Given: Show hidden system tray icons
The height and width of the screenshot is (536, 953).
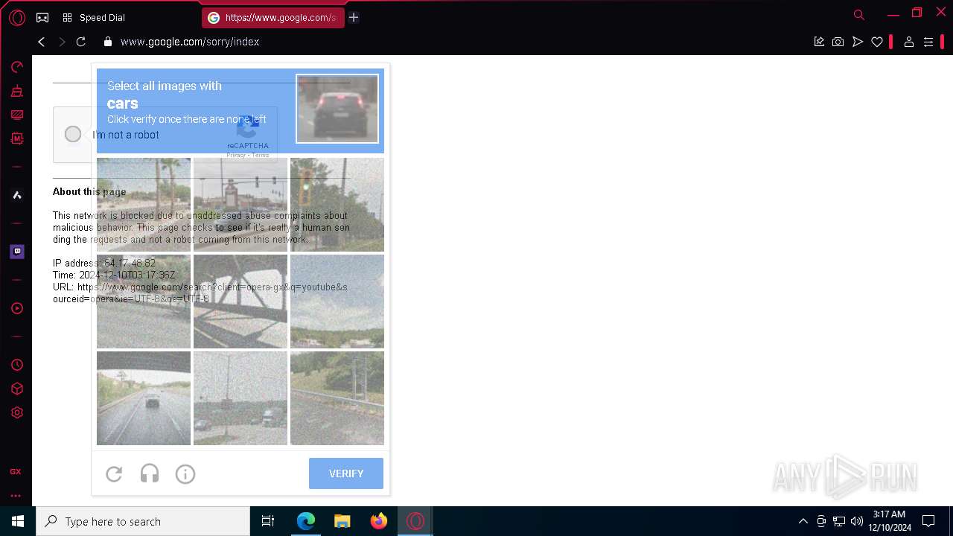Looking at the screenshot, I should 803,521.
